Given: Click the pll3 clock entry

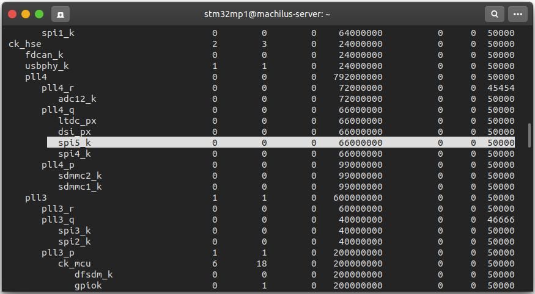Looking at the screenshot, I should (36, 198).
